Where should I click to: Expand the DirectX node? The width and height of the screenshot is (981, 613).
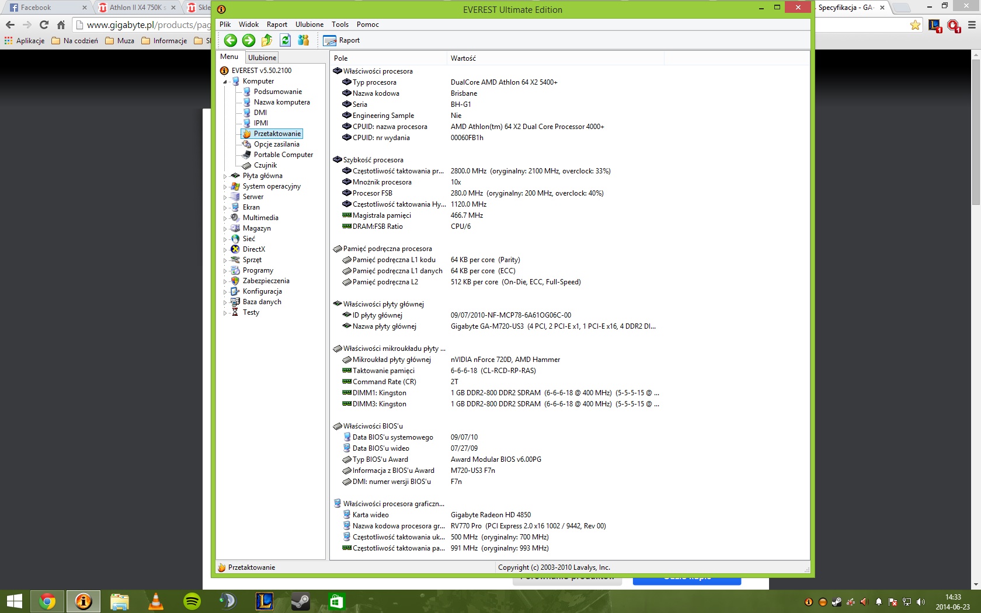click(x=225, y=250)
